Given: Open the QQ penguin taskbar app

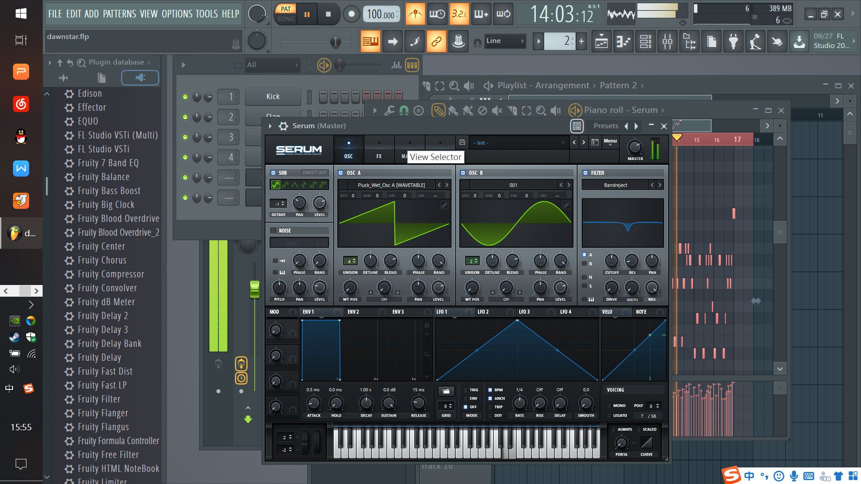Looking at the screenshot, I should coord(21,136).
